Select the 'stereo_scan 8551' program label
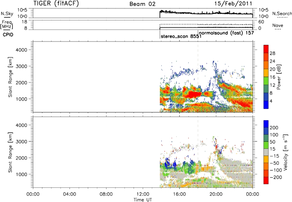Screen dimensions: 292x202 (181, 36)
